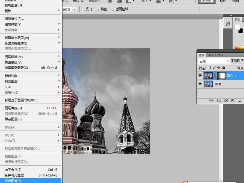The width and height of the screenshot is (244, 183).
Task: Add a layer mask from Layers panel
Action: tap(226, 100)
